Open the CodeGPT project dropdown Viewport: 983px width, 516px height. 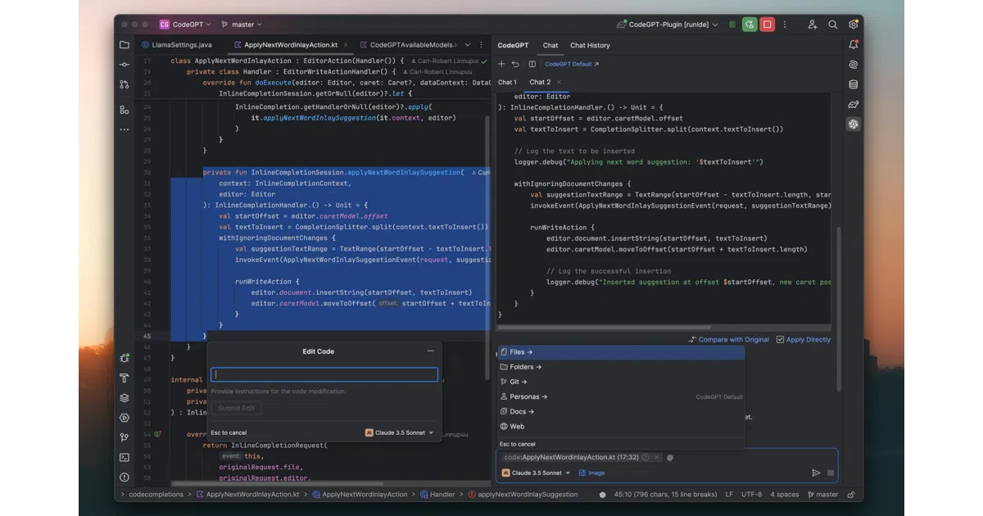[x=185, y=25]
